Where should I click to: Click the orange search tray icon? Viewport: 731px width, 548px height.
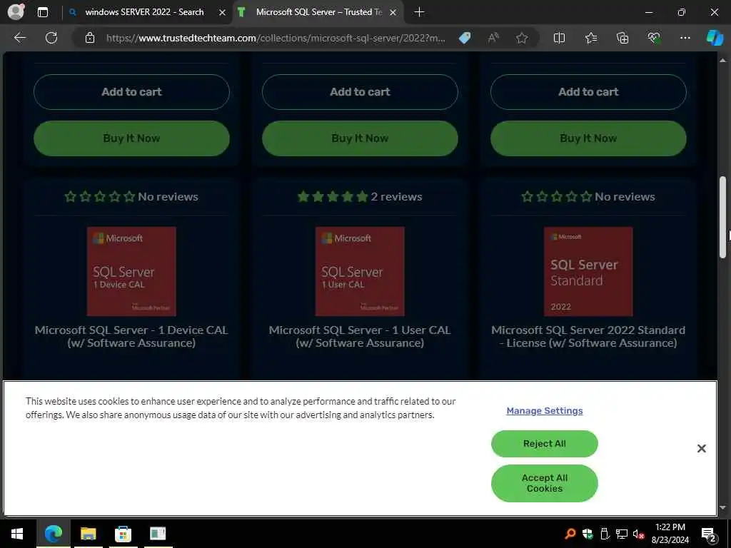(570, 534)
